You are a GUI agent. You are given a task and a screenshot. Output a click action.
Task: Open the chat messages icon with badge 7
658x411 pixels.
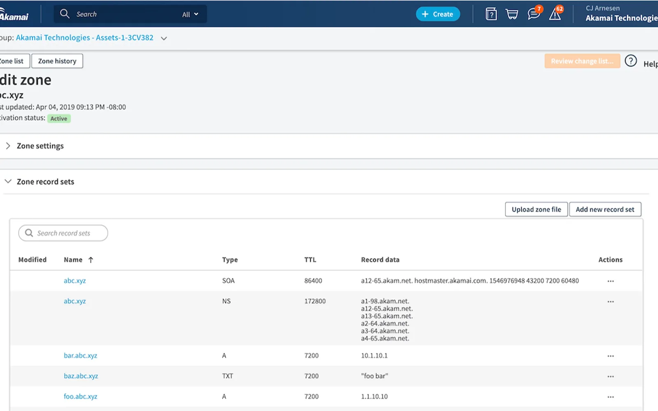pyautogui.click(x=534, y=14)
